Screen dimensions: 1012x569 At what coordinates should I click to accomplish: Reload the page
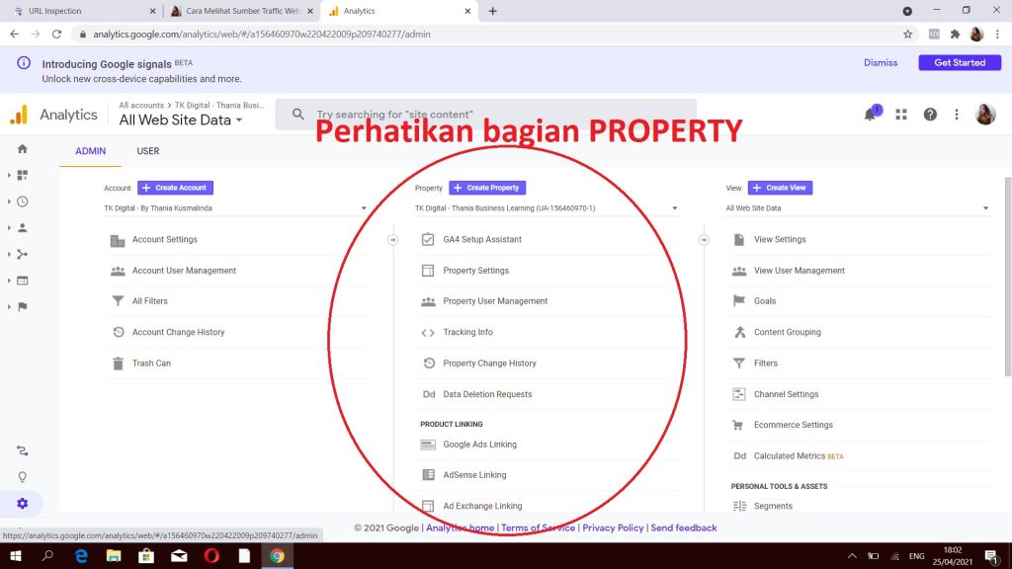coord(56,35)
